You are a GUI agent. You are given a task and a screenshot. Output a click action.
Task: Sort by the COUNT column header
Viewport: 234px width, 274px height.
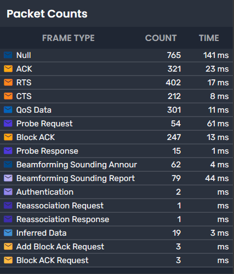[161, 38]
